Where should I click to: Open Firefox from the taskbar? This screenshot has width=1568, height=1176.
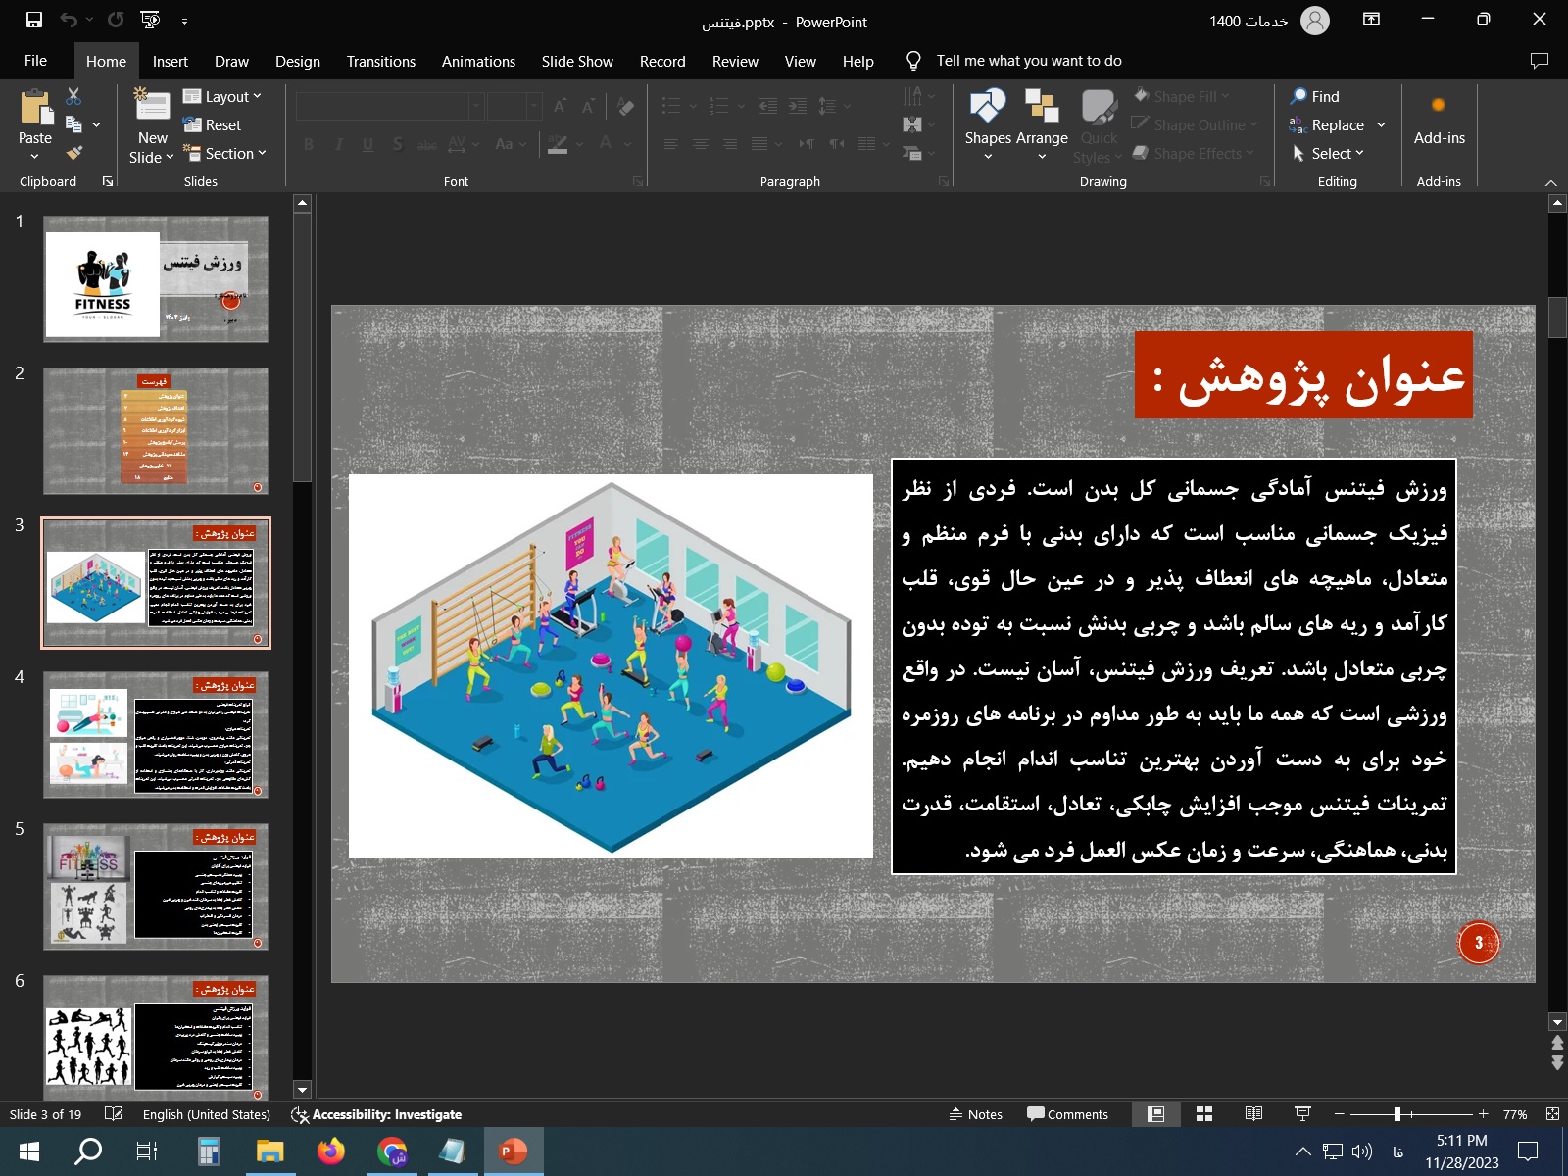(x=331, y=1151)
